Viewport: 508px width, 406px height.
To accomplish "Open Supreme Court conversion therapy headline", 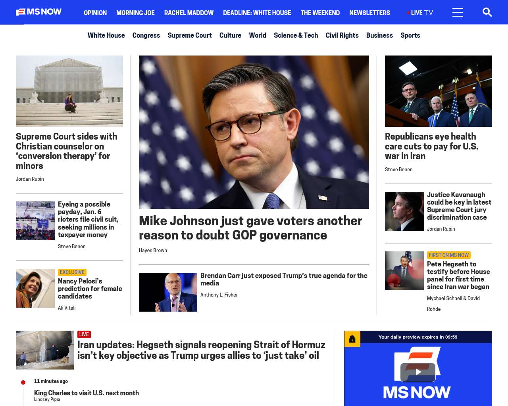I will [x=67, y=151].
